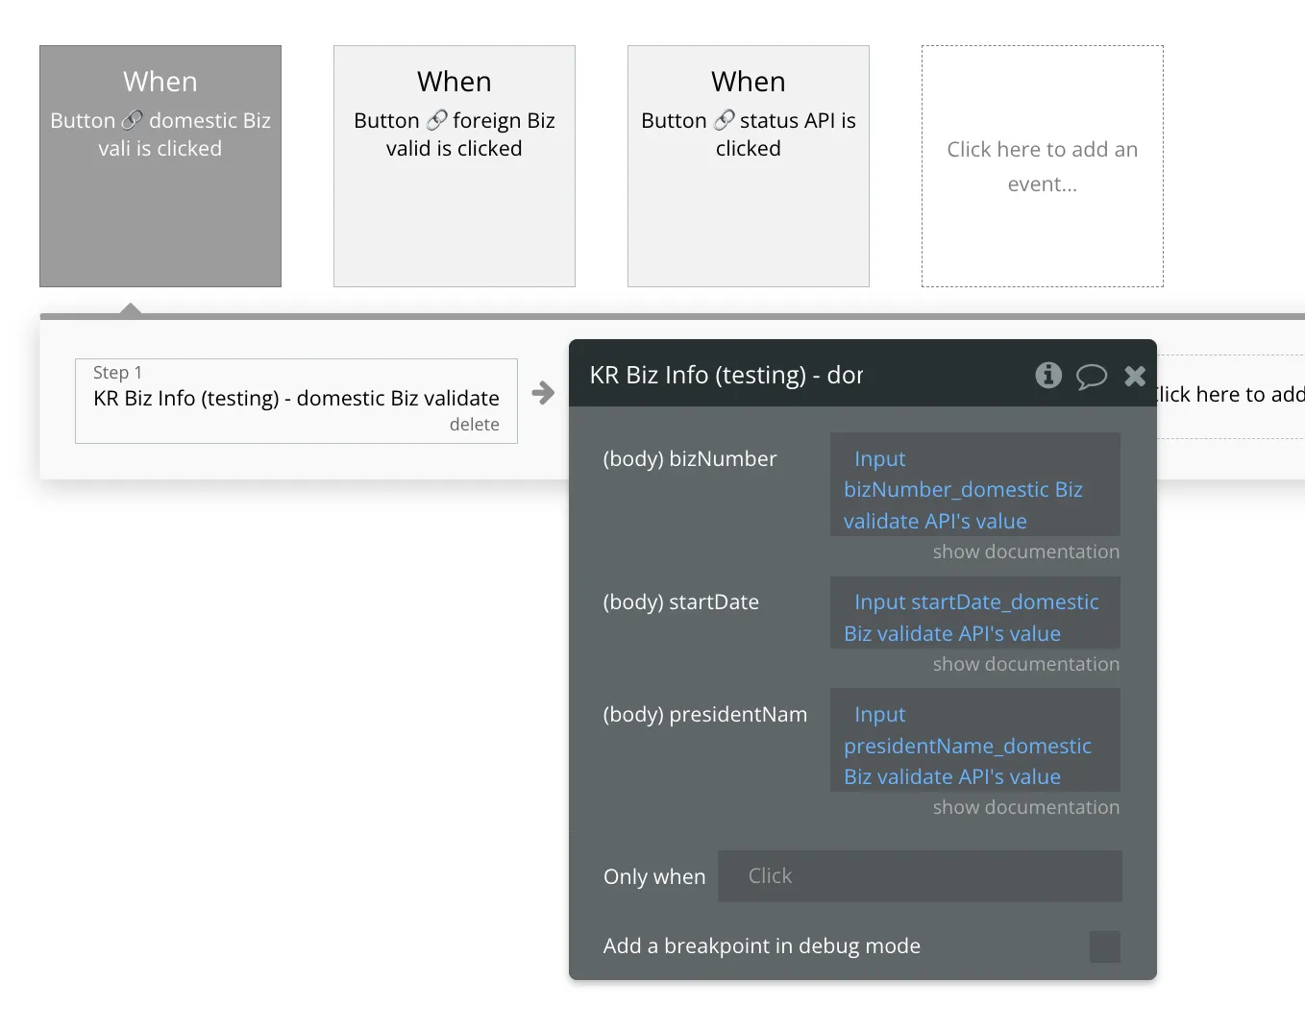
Task: Click the arrow icon after Step 1
Action: (543, 392)
